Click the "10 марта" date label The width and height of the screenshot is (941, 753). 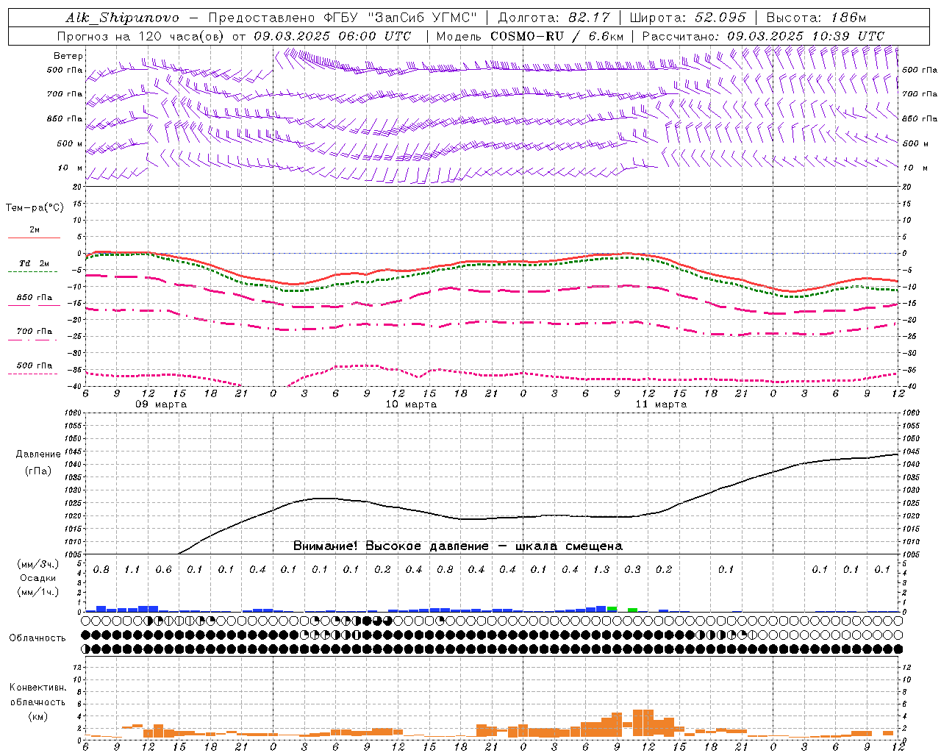[x=411, y=404]
